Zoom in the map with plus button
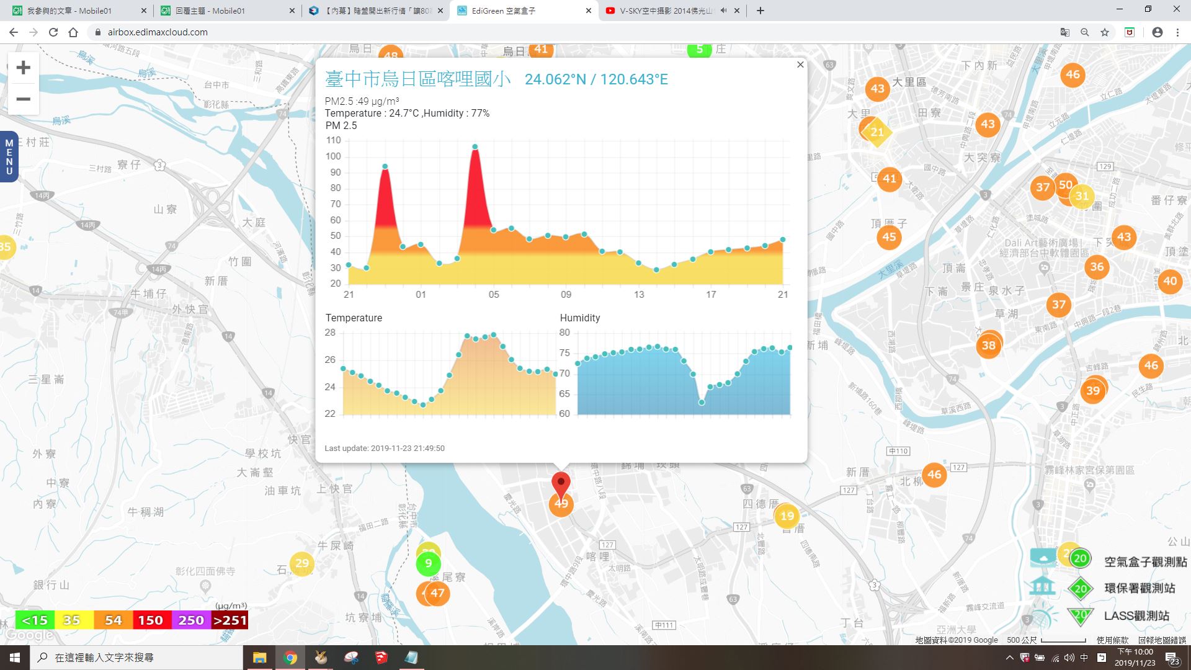 23,68
